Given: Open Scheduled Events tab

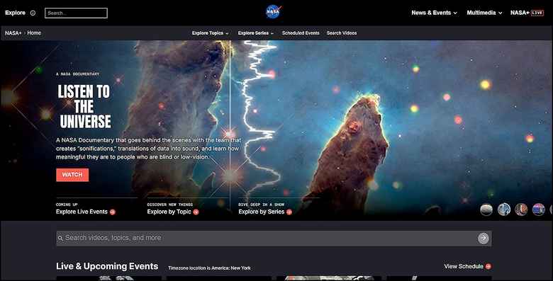Looking at the screenshot, I should (x=301, y=33).
